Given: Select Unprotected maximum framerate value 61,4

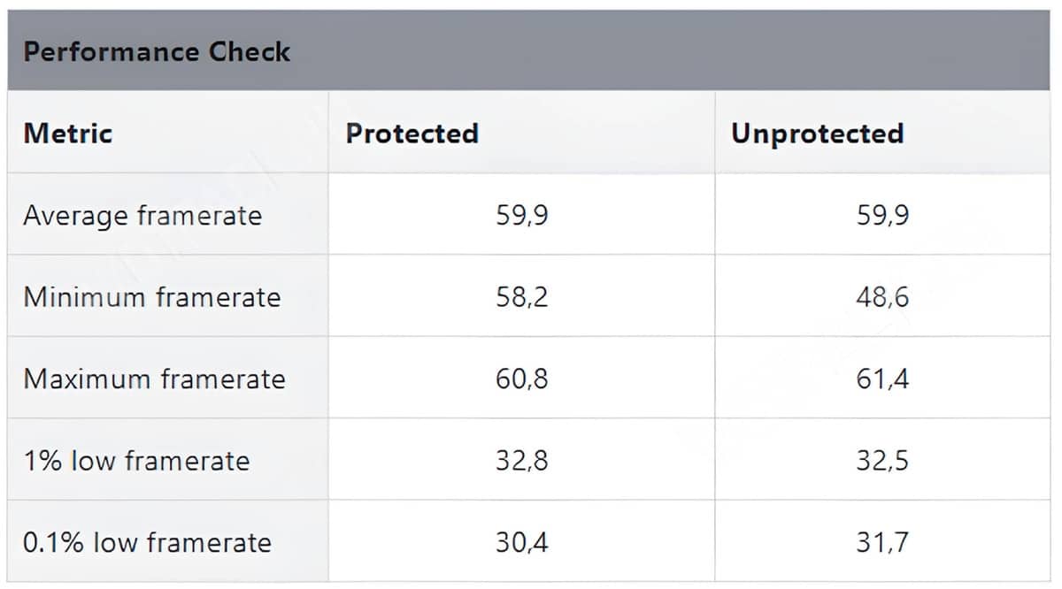Looking at the screenshot, I should tap(882, 379).
